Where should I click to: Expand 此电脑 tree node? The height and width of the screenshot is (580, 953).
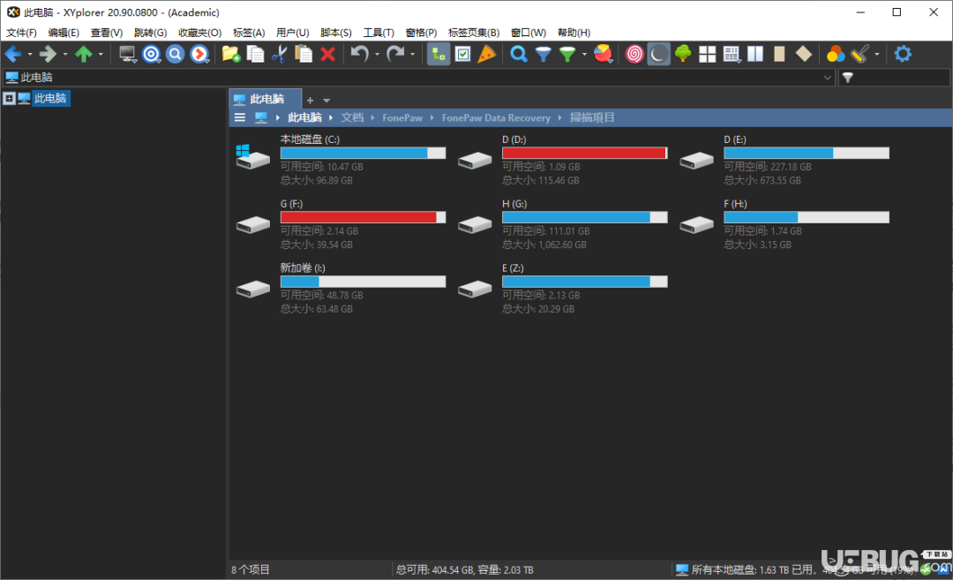(9, 99)
